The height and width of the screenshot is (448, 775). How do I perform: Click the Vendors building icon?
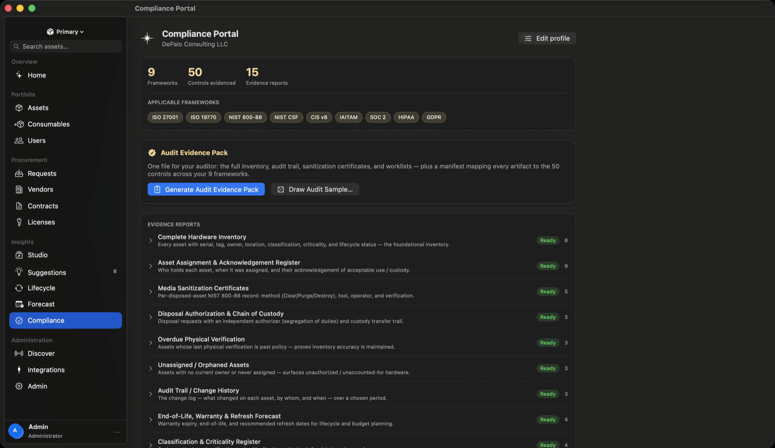pos(19,189)
